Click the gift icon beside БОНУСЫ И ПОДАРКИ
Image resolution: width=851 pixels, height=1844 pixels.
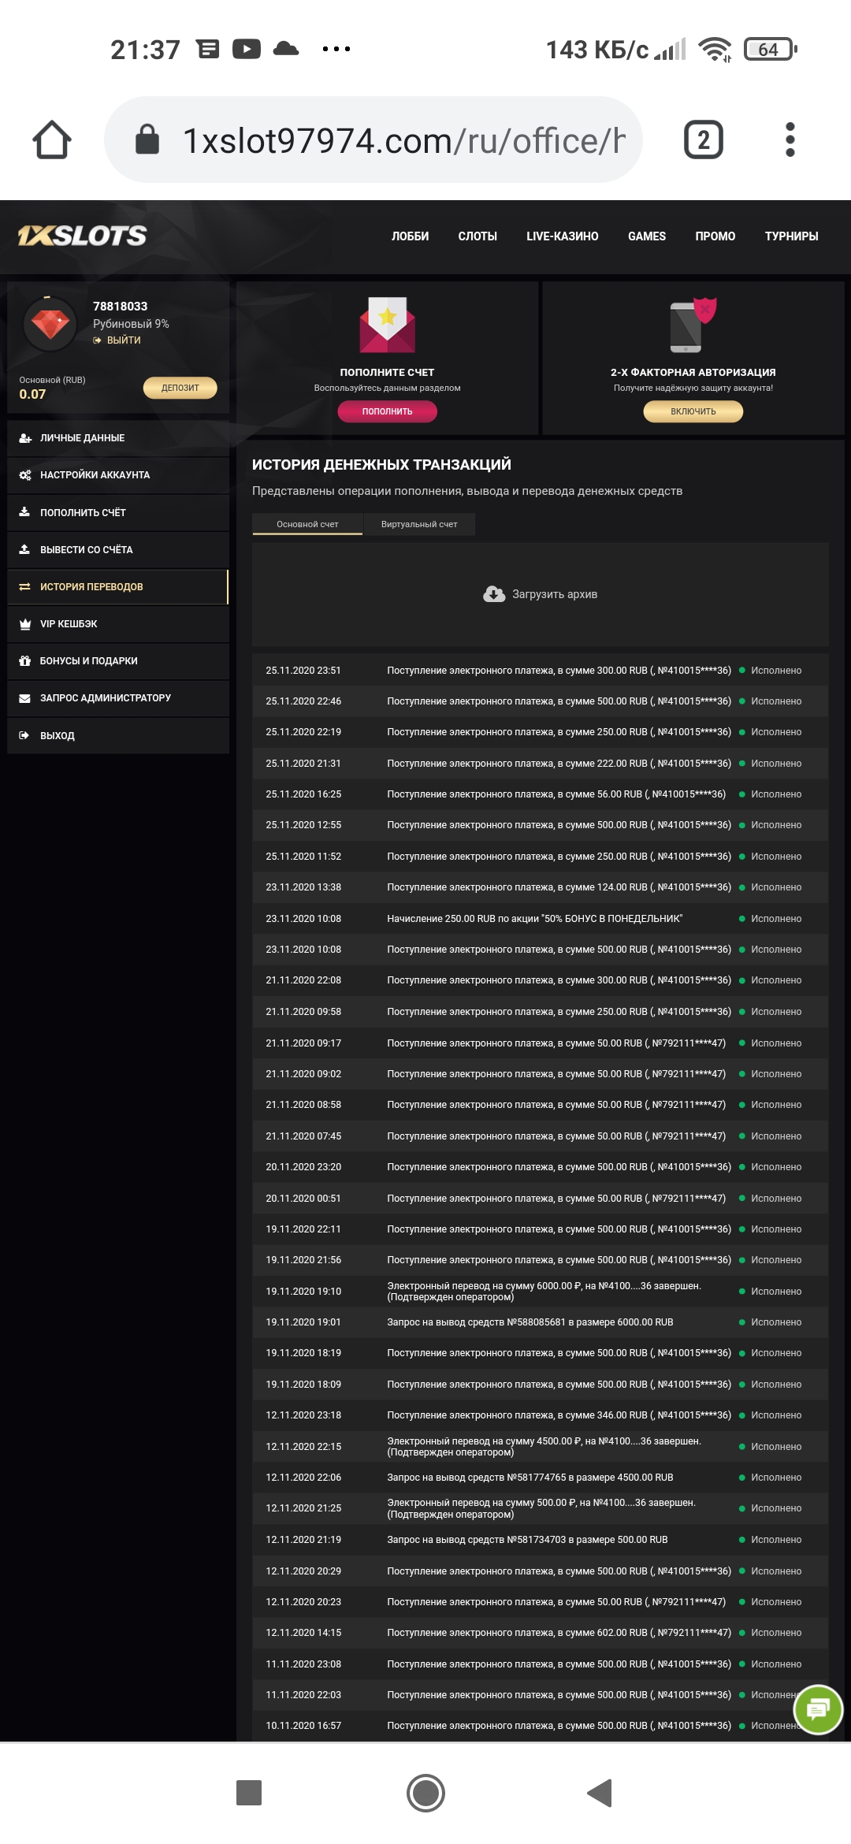pyautogui.click(x=24, y=661)
